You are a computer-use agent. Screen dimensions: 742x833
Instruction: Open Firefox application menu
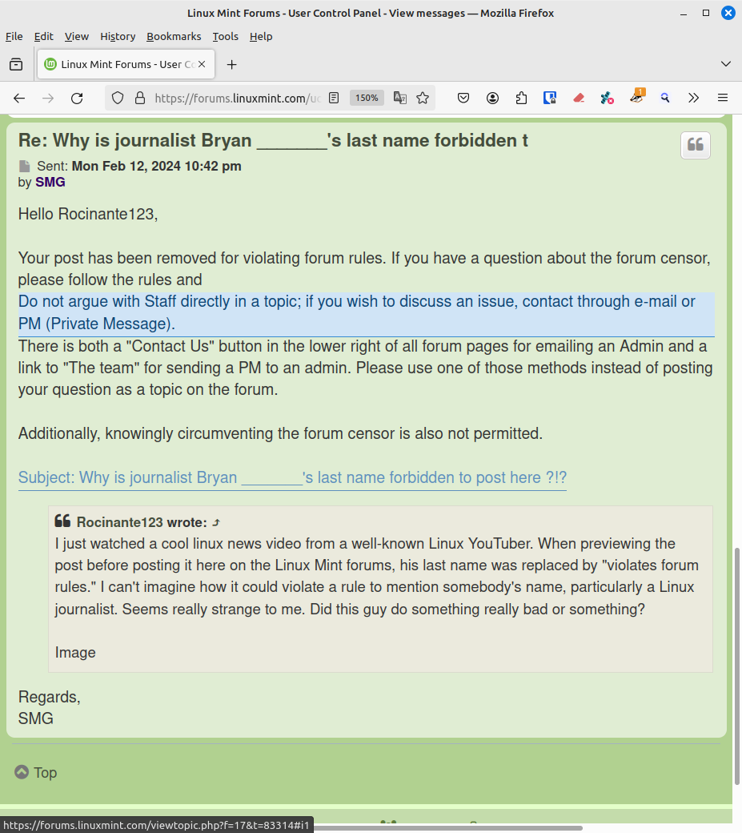[722, 98]
